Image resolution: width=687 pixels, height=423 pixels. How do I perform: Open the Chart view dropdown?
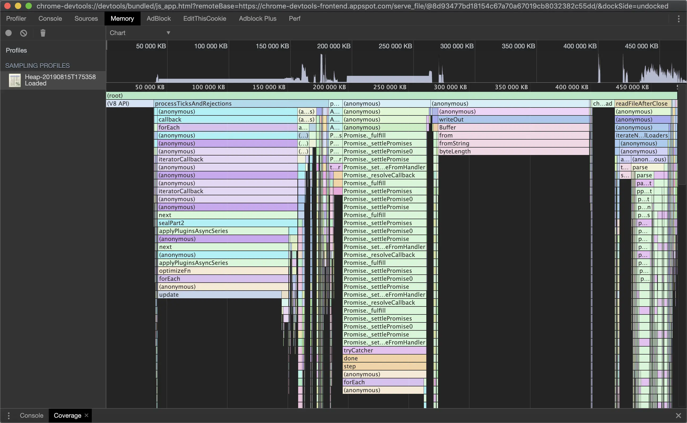140,33
